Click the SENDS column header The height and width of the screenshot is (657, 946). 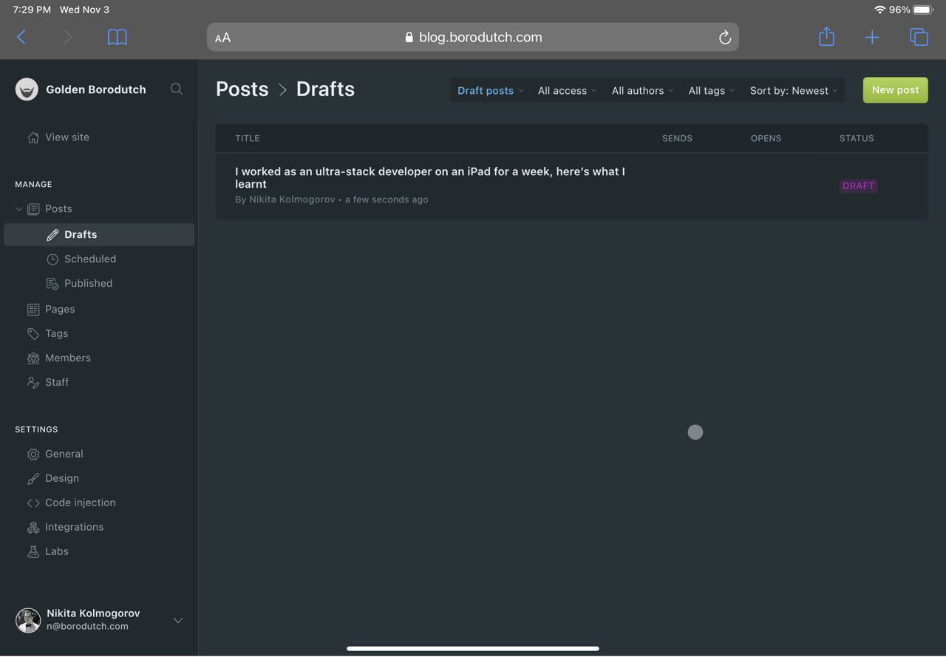677,138
